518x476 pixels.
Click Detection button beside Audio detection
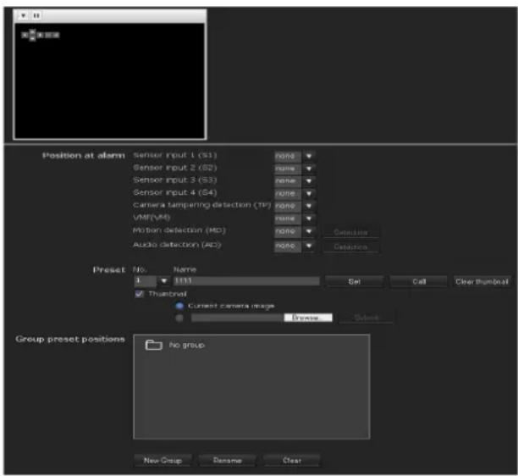350,247
